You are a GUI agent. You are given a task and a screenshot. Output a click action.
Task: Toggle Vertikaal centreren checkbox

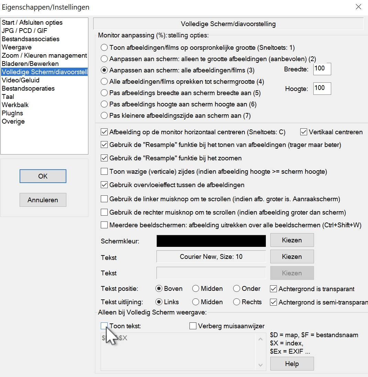[x=304, y=132]
